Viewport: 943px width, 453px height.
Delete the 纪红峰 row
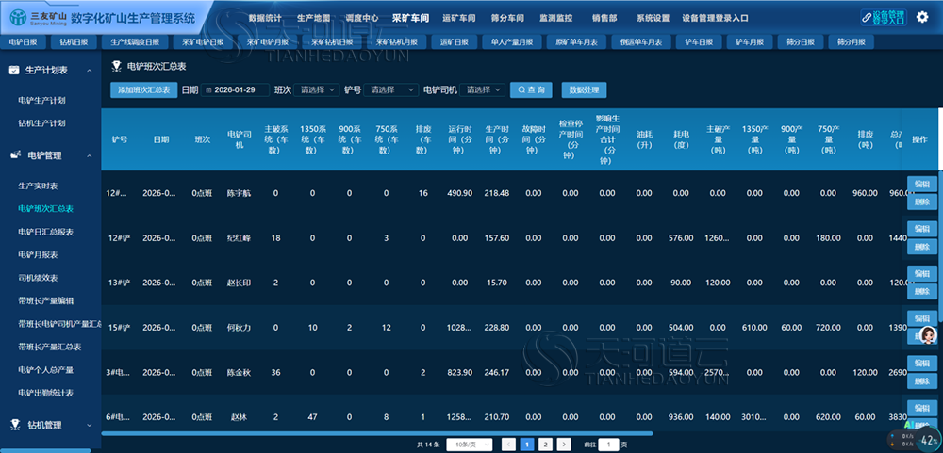pos(921,247)
